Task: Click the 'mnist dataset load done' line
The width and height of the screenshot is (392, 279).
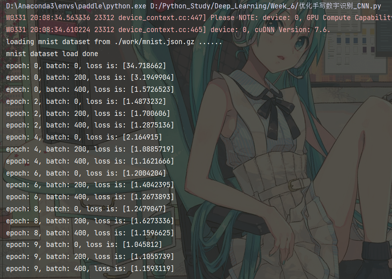Action: [x=52, y=54]
